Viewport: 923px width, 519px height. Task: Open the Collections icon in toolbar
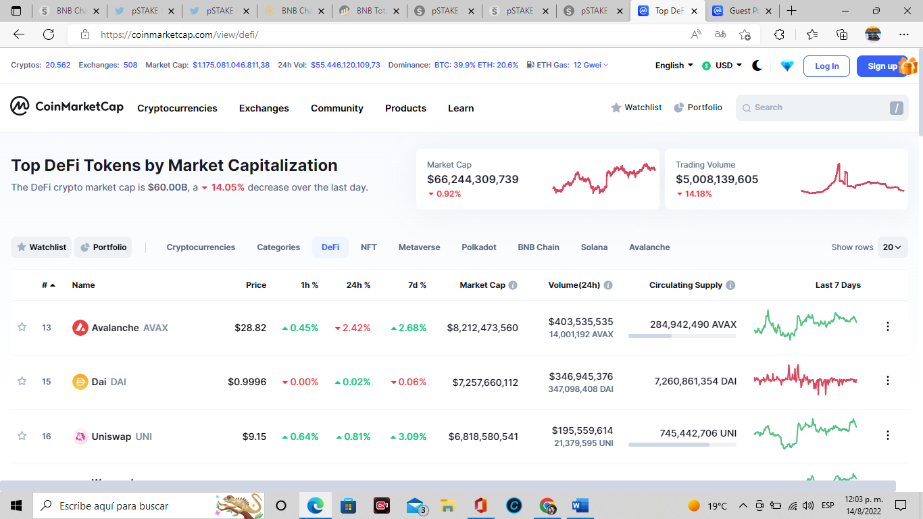842,34
